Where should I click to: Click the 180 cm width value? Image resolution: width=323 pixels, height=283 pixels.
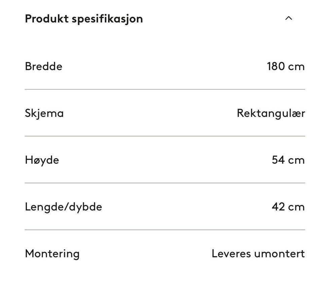[x=286, y=66]
